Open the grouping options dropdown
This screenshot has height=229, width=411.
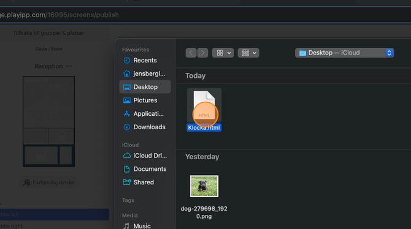[x=248, y=53]
